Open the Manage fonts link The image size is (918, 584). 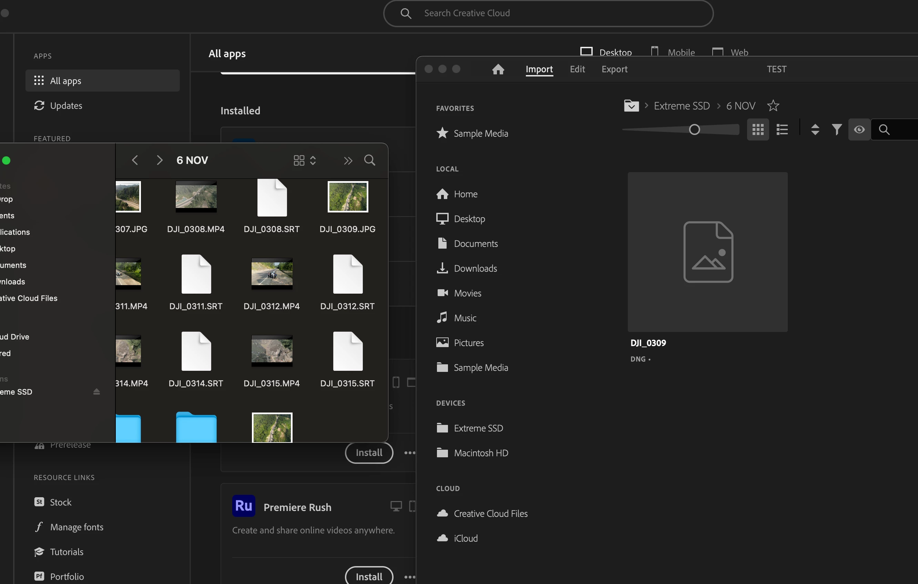click(x=76, y=527)
